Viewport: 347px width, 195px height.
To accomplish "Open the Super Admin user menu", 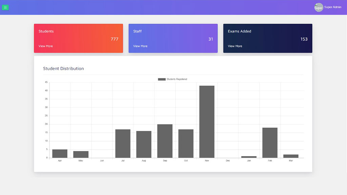I will pos(332,7).
